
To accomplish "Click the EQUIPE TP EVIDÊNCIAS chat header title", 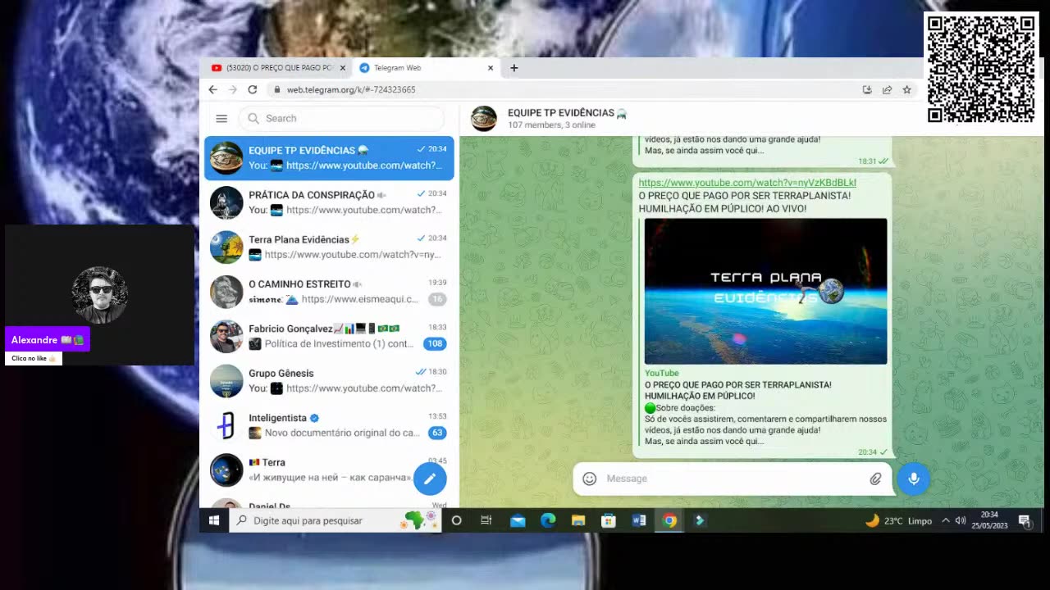I will pos(567,113).
